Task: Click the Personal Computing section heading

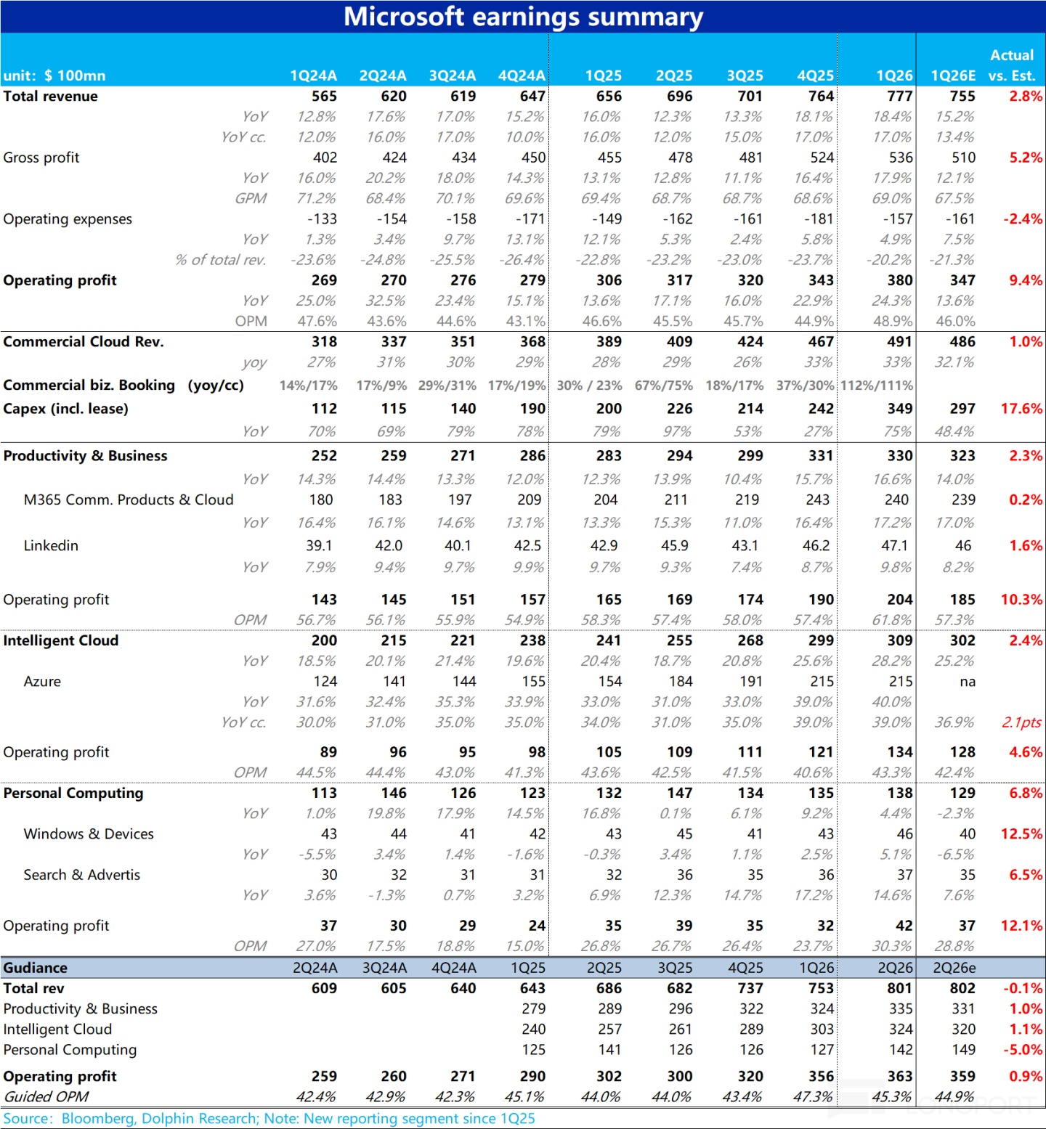Action: point(73,793)
